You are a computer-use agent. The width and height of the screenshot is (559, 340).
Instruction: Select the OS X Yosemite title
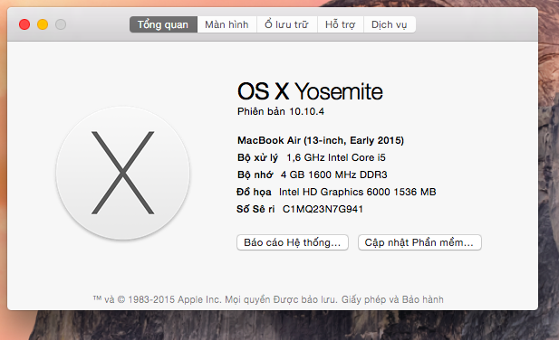pos(310,91)
